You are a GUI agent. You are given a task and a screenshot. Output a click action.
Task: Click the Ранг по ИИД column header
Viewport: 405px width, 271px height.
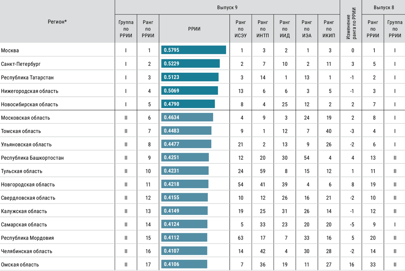(x=285, y=29)
